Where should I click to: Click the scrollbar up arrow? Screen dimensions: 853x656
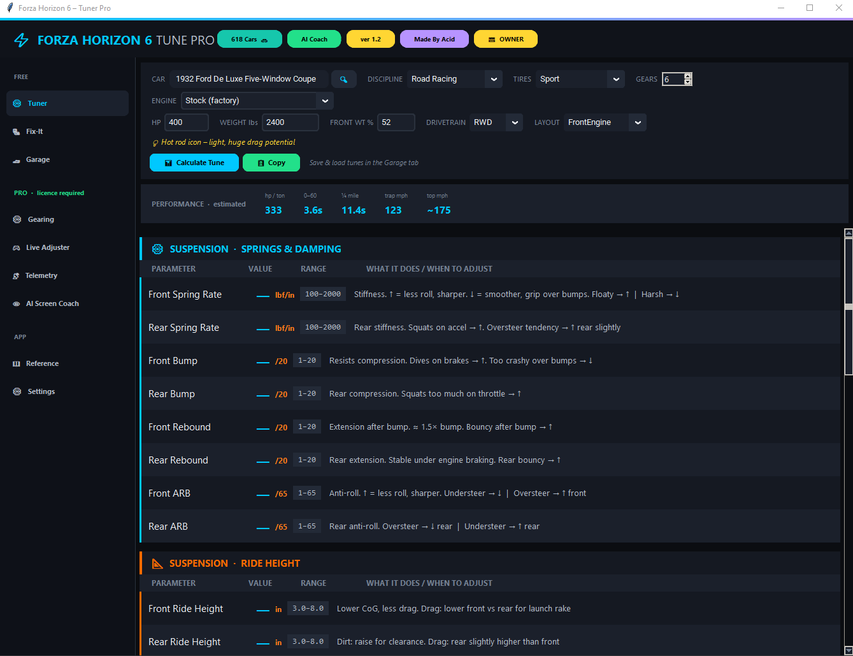pos(849,233)
